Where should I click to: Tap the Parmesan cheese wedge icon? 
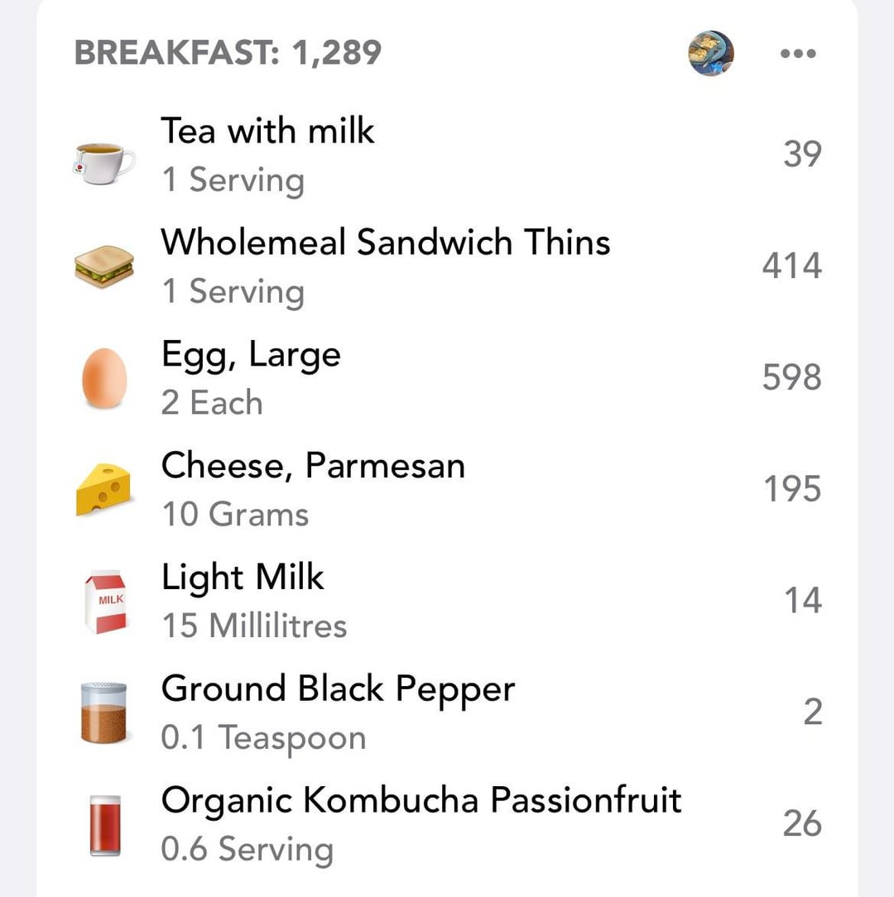click(x=104, y=489)
